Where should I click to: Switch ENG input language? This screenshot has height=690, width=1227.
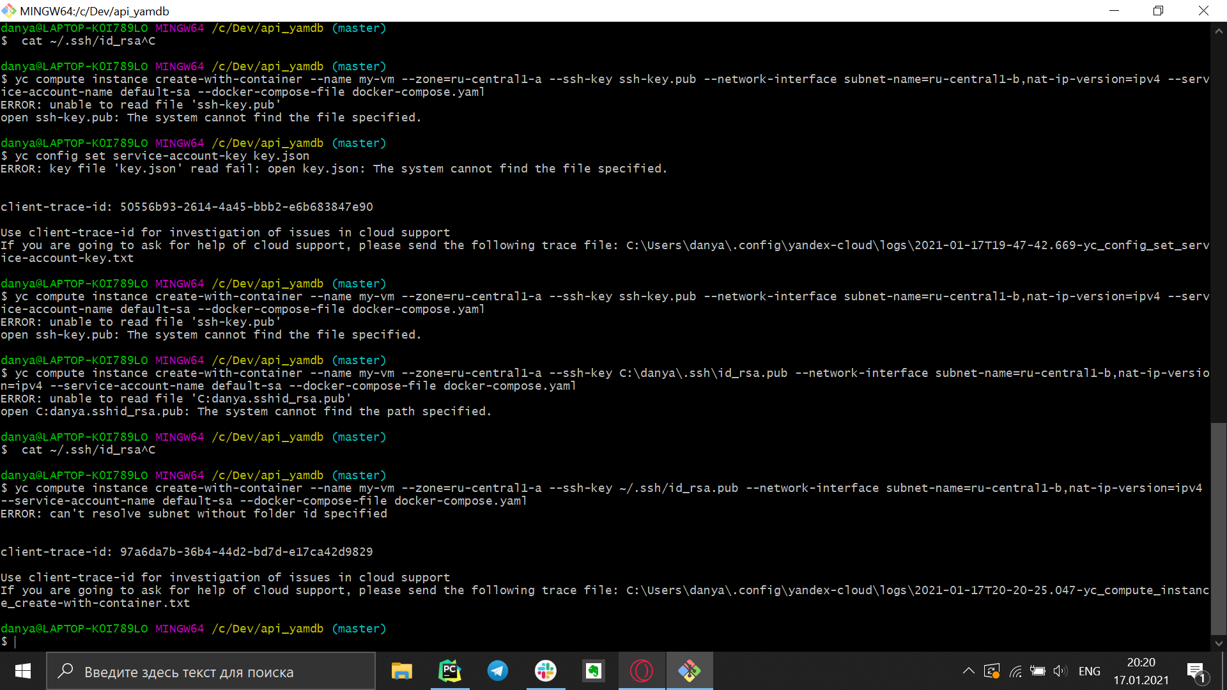point(1089,671)
